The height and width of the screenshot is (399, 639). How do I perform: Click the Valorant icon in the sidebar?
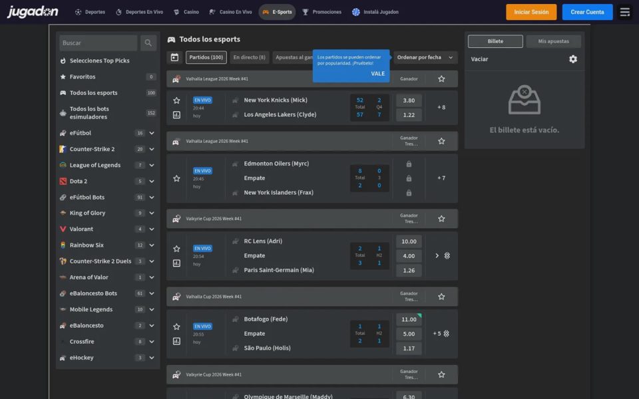(63, 229)
